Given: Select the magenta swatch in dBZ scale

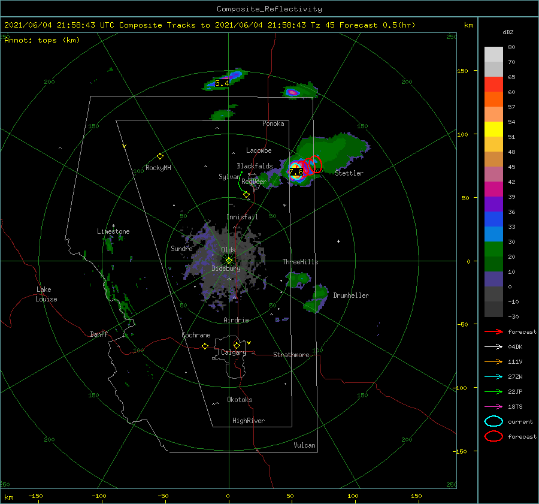Looking at the screenshot, I should pyautogui.click(x=493, y=189).
